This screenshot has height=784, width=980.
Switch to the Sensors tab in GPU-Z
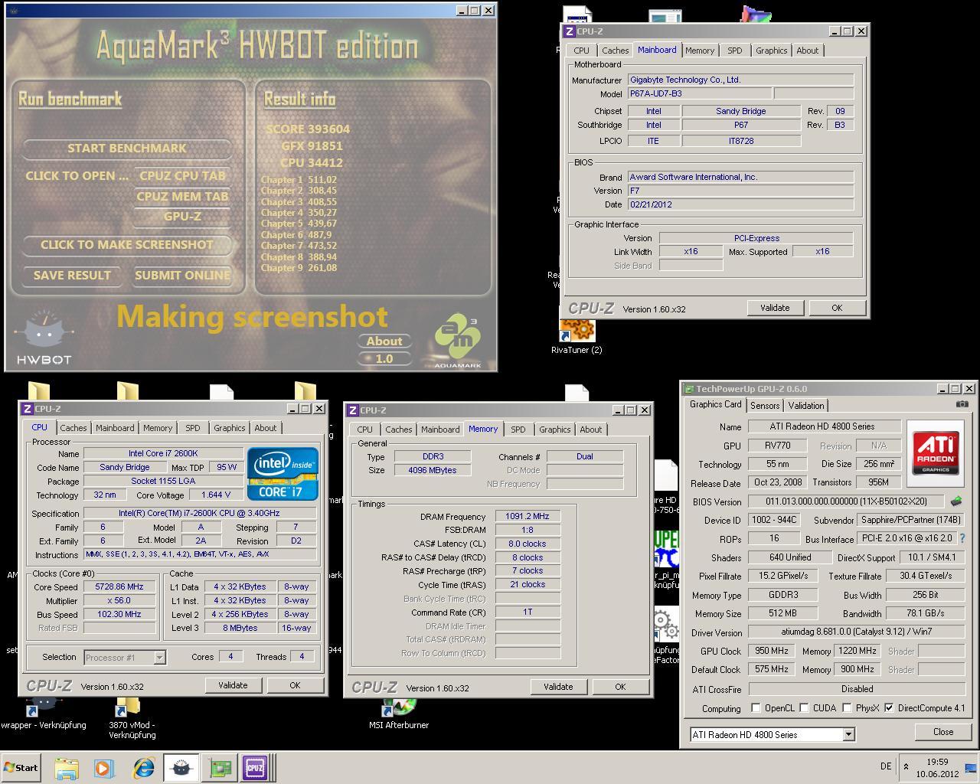[x=765, y=406]
